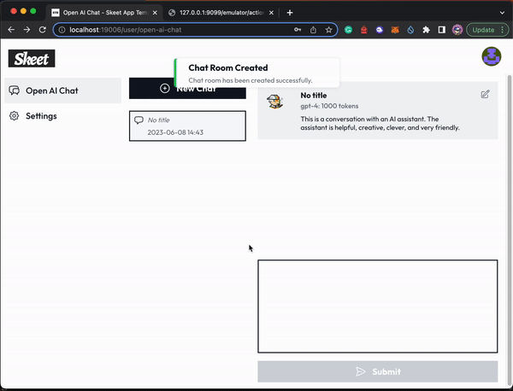
Task: Open the Extensions puzzle menu
Action: pos(426,30)
